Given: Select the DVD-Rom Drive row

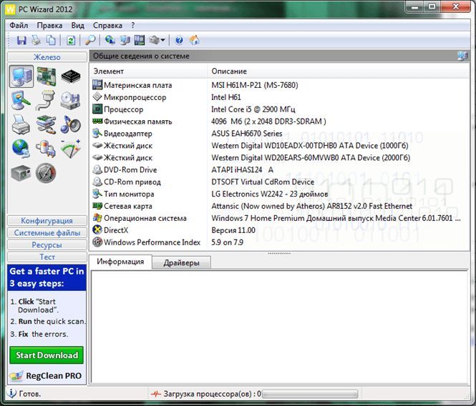Looking at the screenshot, I should click(279, 170).
